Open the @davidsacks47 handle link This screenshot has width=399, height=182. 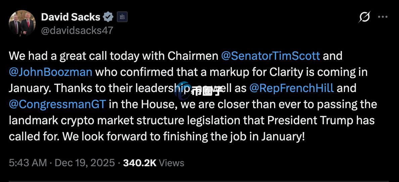[77, 30]
